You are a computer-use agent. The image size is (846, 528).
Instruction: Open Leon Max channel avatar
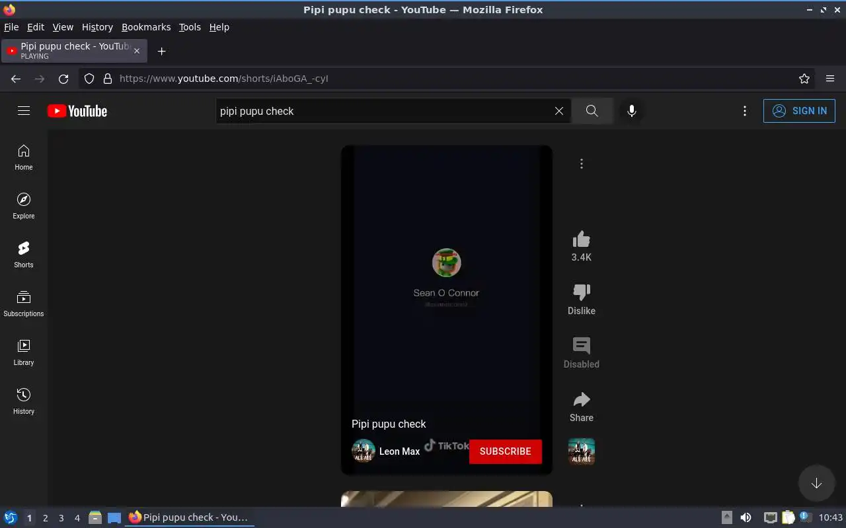364,451
